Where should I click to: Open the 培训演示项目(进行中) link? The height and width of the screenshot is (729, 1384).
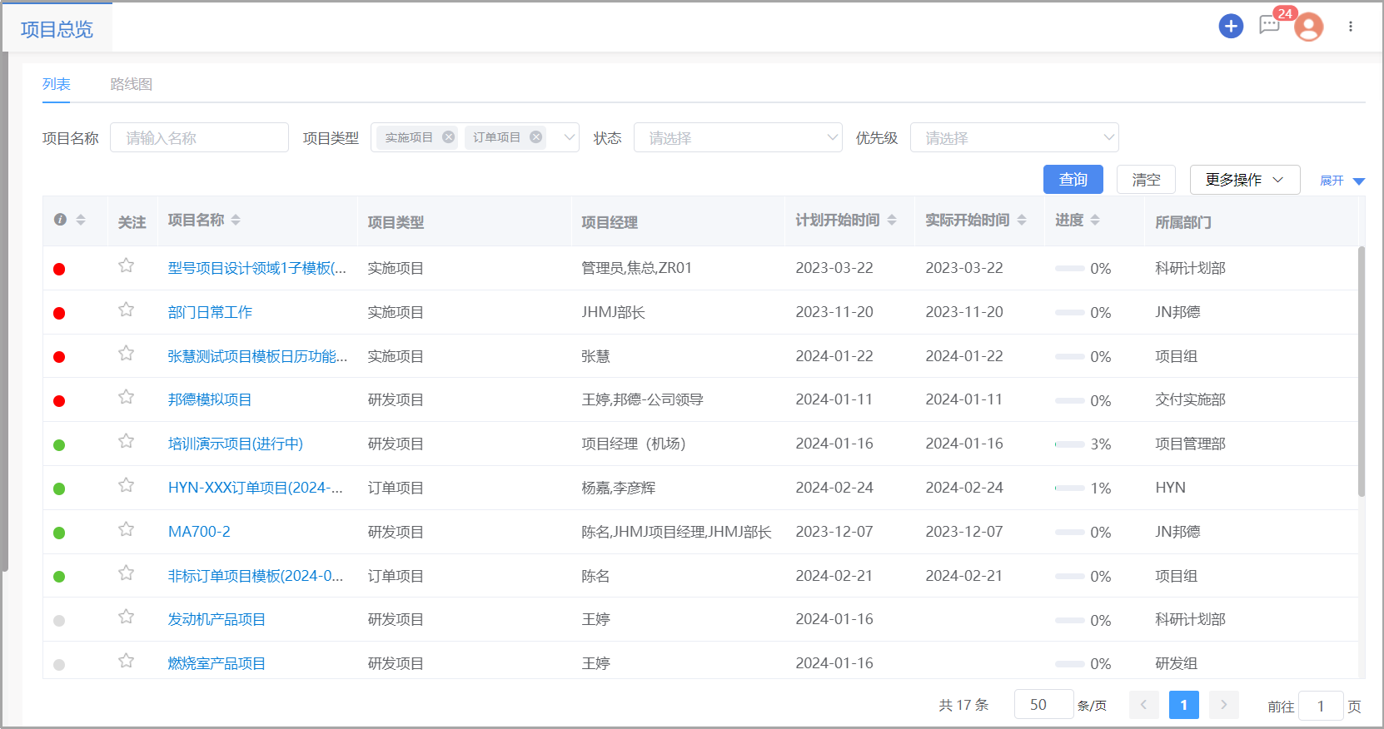coord(236,444)
